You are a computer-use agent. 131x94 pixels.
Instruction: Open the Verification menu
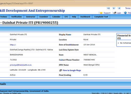click(16, 17)
